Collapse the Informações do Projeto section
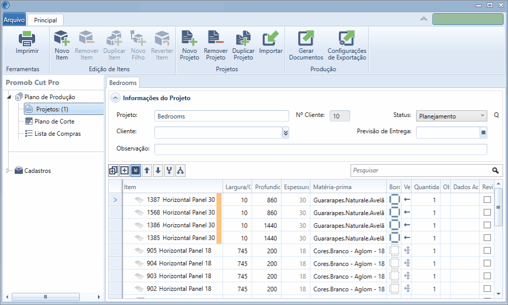 click(x=115, y=98)
